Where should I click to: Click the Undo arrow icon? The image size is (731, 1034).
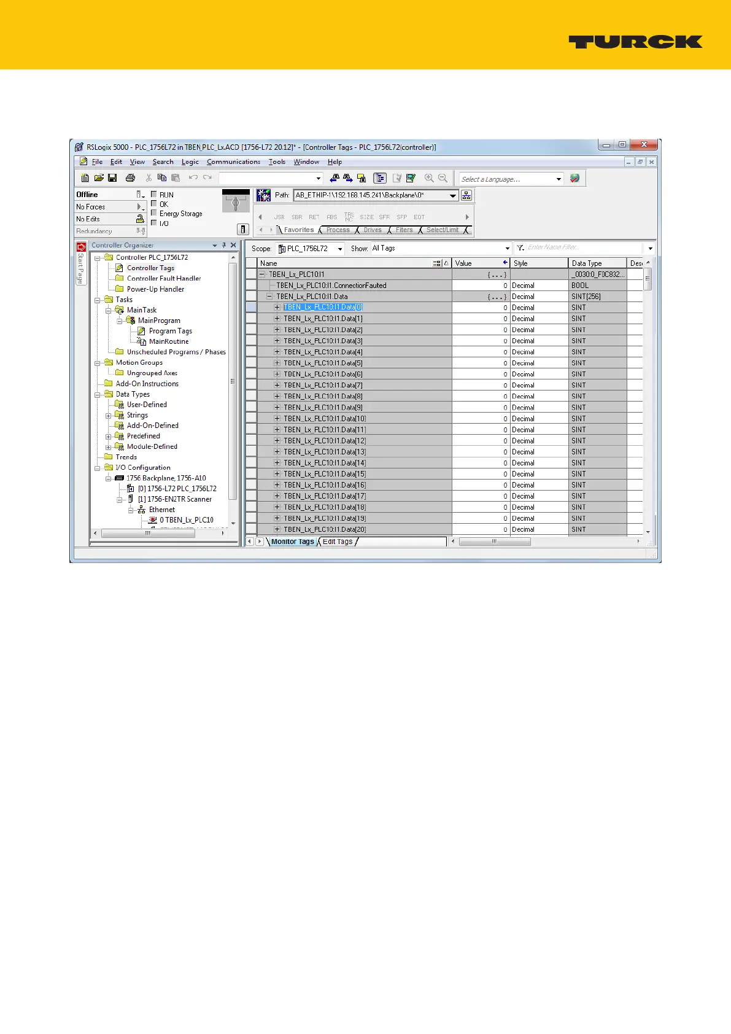193,178
